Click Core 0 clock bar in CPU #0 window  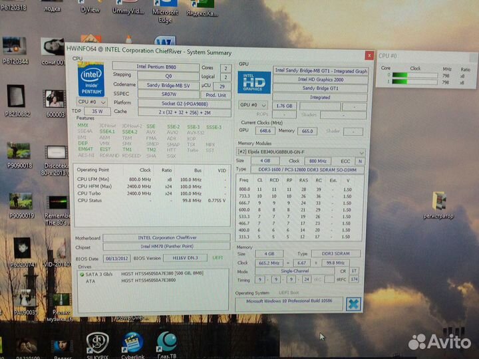click(x=415, y=75)
